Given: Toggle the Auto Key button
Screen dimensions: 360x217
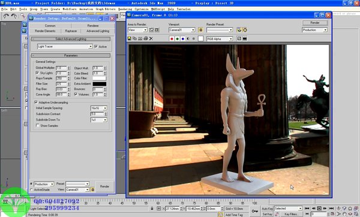Looking at the screenshot, I should click(x=267, y=209).
